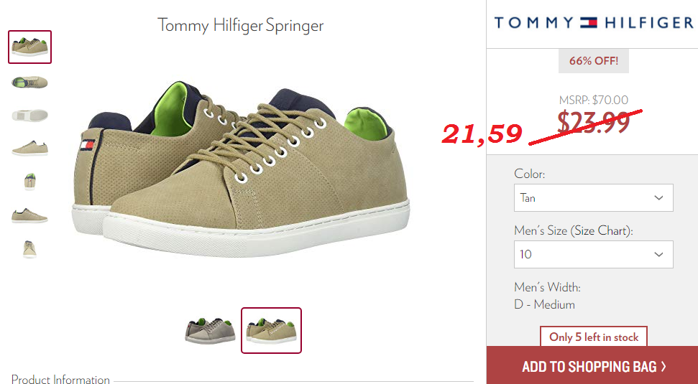The height and width of the screenshot is (384, 698).
Task: View the back heel thumbnail
Action: [x=29, y=182]
